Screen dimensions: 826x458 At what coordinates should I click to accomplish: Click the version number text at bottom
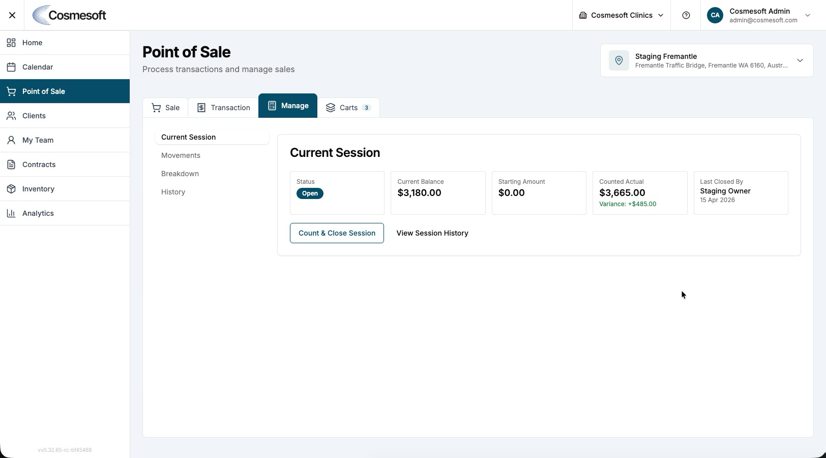(65, 450)
